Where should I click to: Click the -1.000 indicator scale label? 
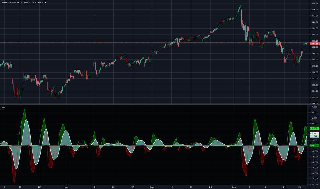click(315, 151)
